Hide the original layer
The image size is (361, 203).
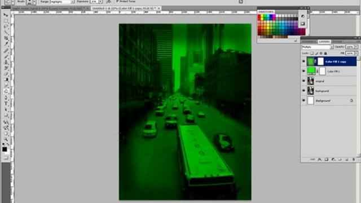303,81
